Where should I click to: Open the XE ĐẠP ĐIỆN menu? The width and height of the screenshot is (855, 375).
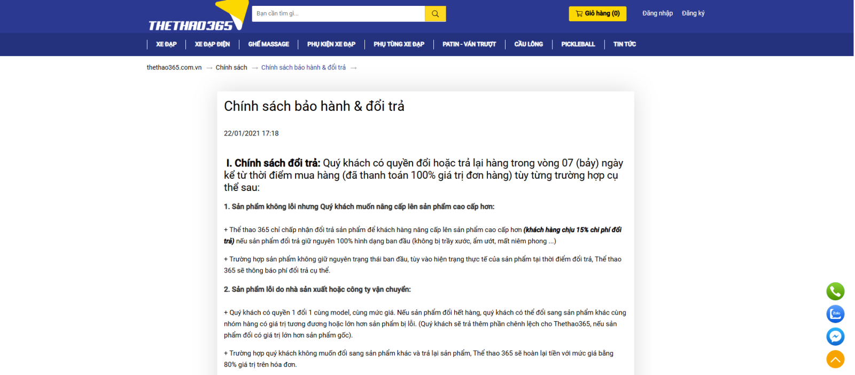pyautogui.click(x=212, y=44)
